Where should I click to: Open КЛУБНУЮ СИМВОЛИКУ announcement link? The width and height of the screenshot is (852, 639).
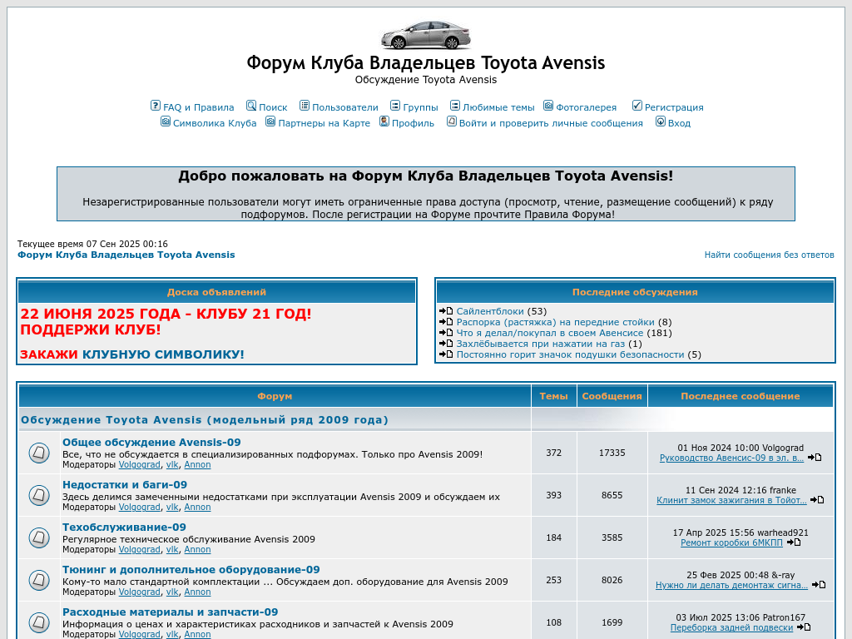163,354
